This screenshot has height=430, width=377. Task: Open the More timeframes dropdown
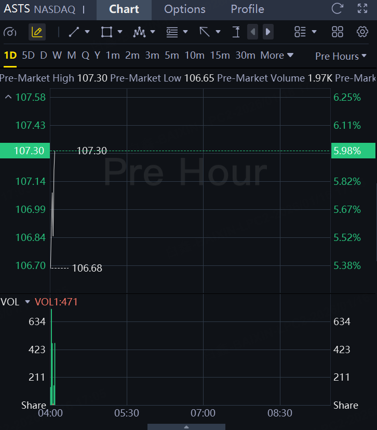pyautogui.click(x=277, y=56)
